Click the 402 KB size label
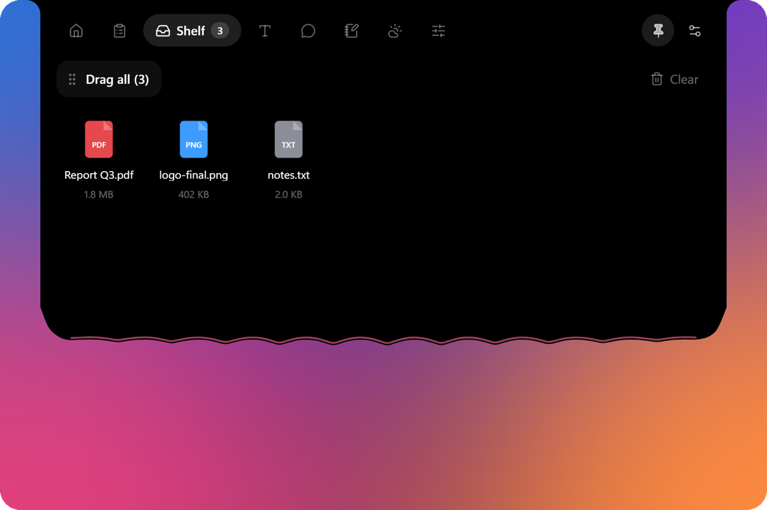Image resolution: width=767 pixels, height=510 pixels. pyautogui.click(x=194, y=194)
